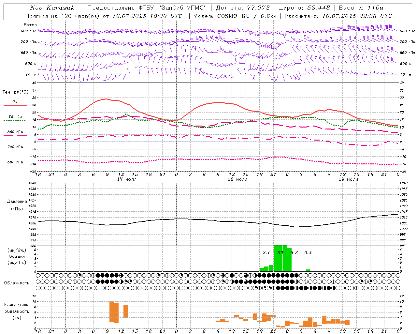Click the longitude value Долгота: 77.972
Image resolution: width=417 pixels, height=334 pixels.
pyautogui.click(x=243, y=8)
